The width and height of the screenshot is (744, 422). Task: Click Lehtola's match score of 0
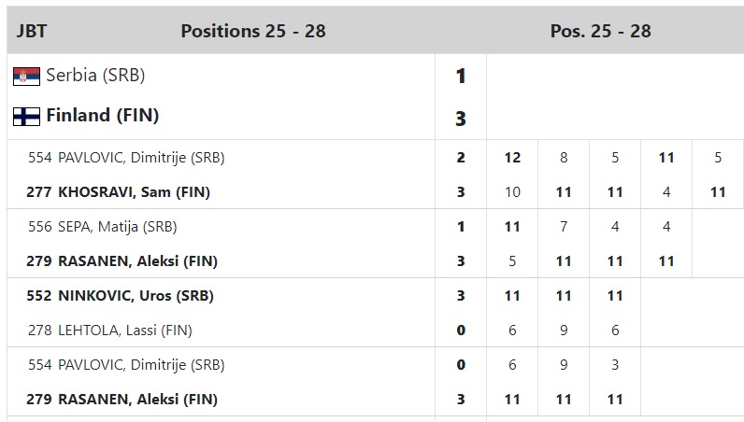(461, 331)
